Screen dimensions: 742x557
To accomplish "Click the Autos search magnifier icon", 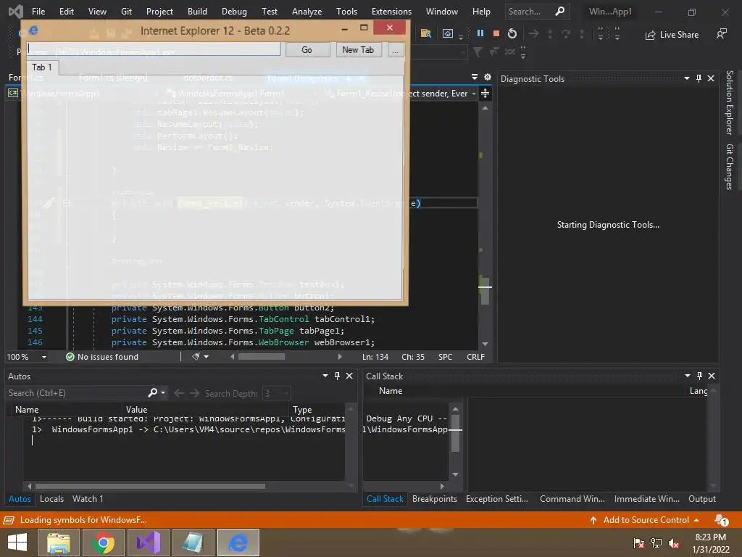I will coord(152,392).
